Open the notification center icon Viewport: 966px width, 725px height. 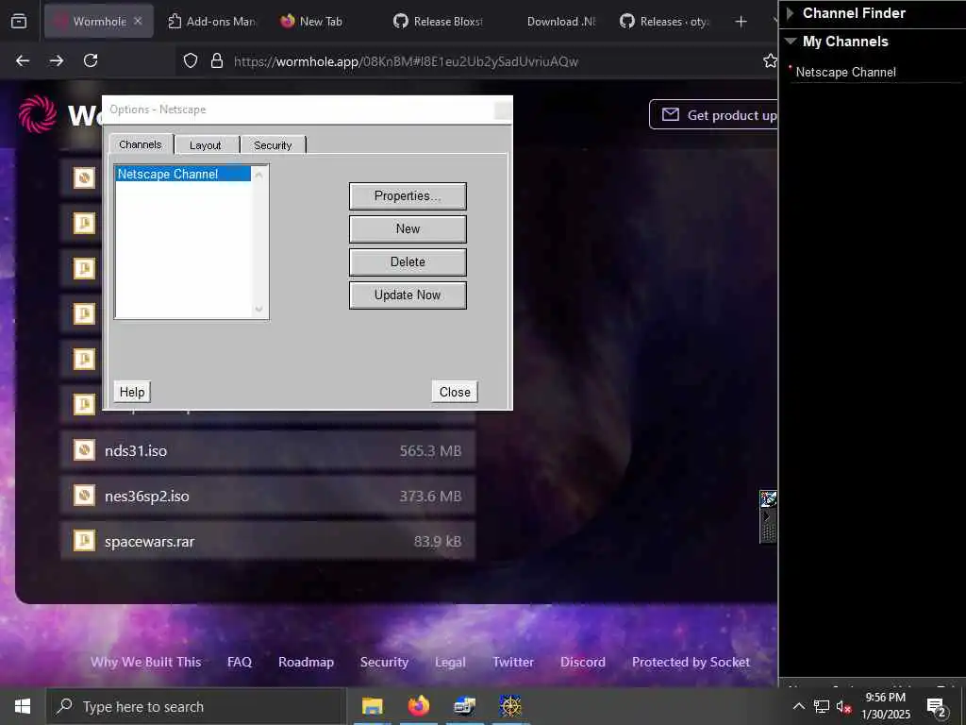click(x=937, y=707)
